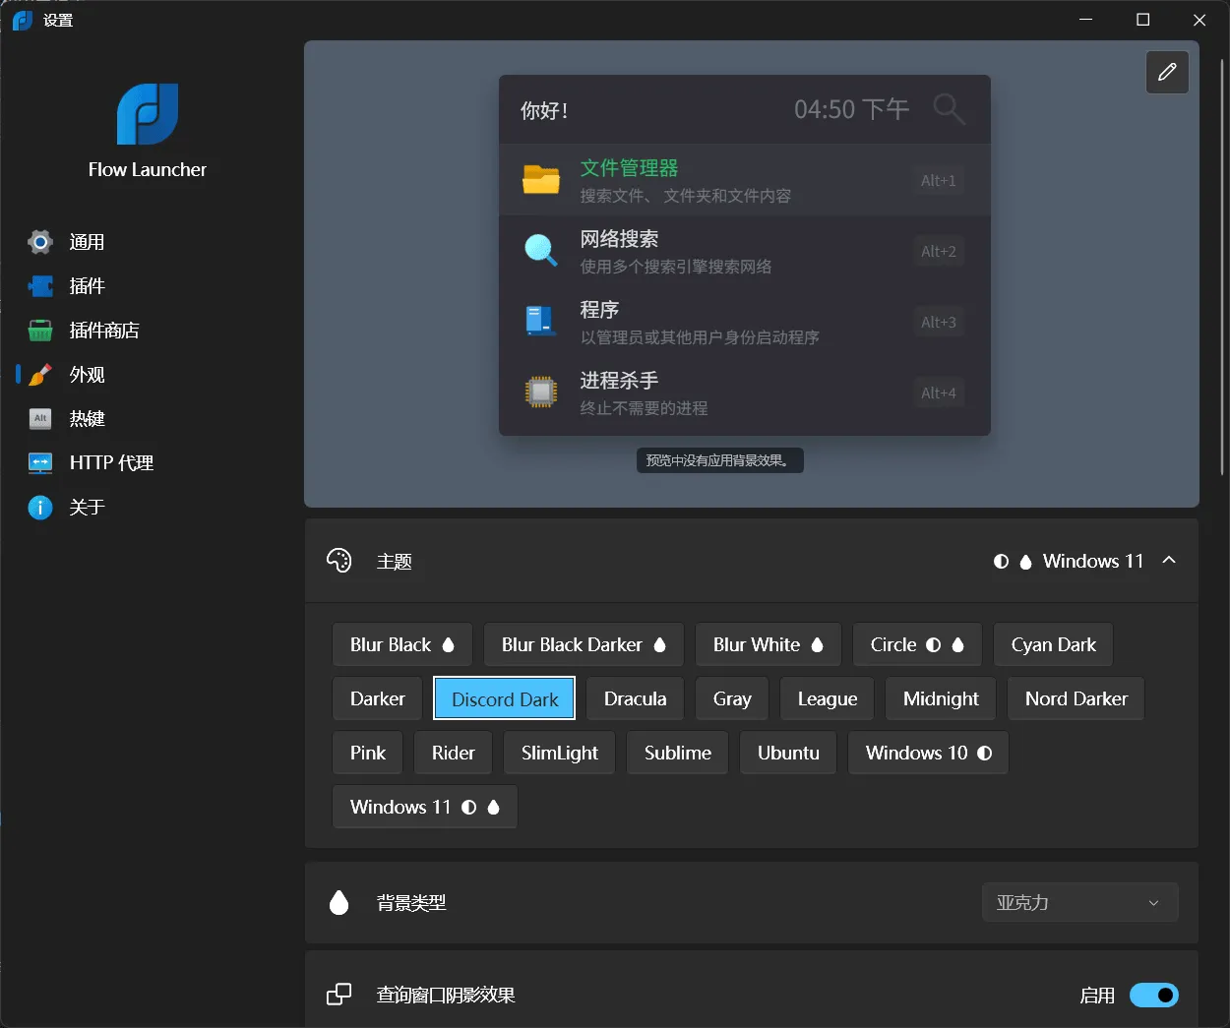Click the paintbrush icon beside 外观
This screenshot has height=1028, width=1230.
click(40, 375)
